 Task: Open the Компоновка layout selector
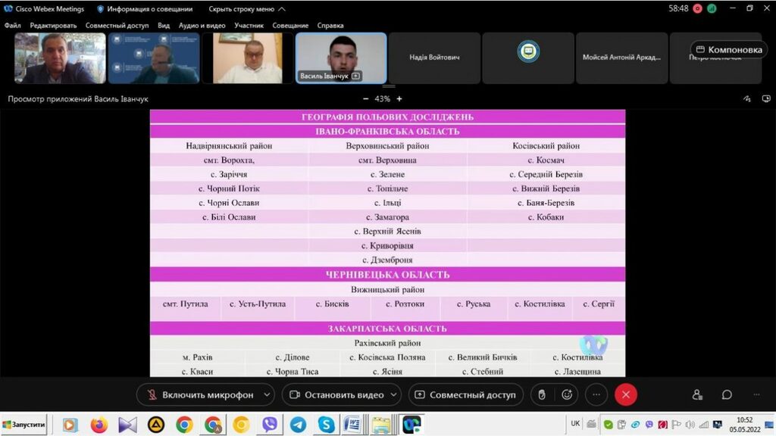click(729, 50)
